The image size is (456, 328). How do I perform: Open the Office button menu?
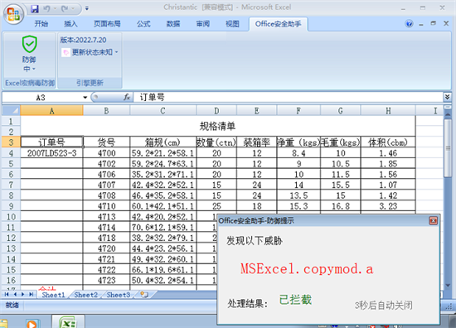(13, 14)
